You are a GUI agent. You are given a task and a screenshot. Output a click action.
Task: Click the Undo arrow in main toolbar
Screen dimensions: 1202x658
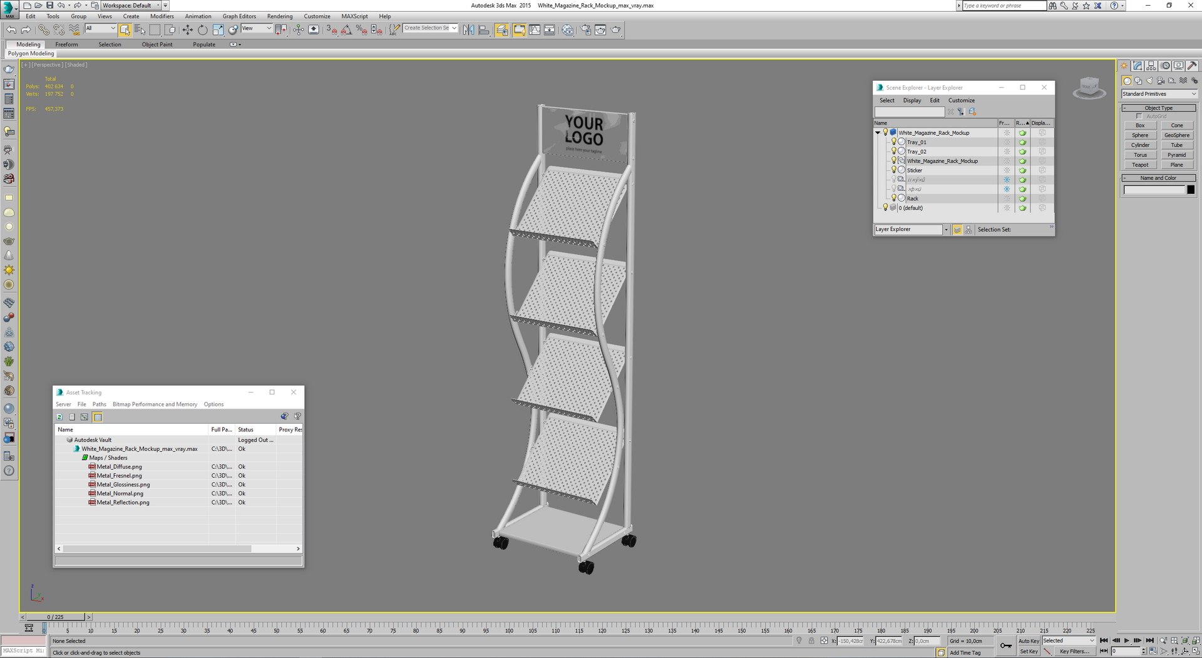(x=11, y=30)
